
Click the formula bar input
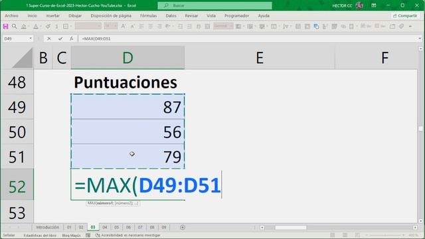248,39
